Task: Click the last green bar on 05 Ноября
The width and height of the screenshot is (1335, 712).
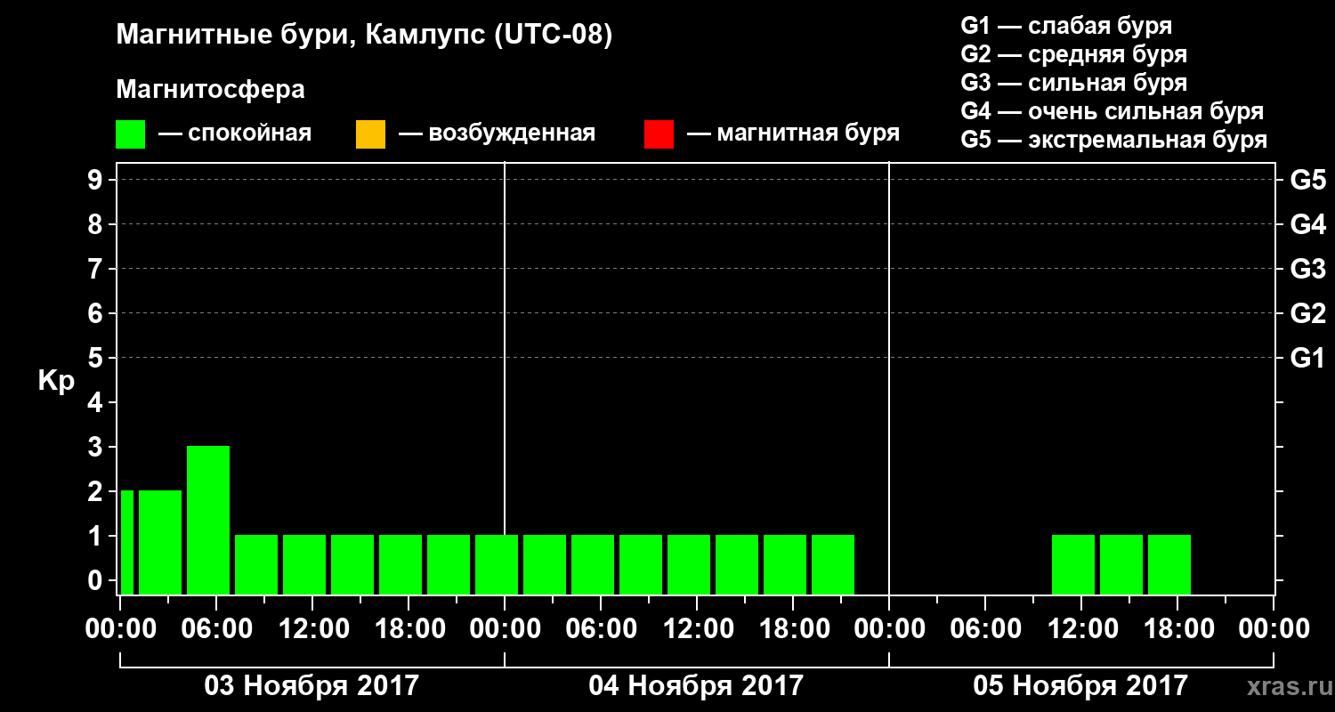Action: click(1169, 564)
